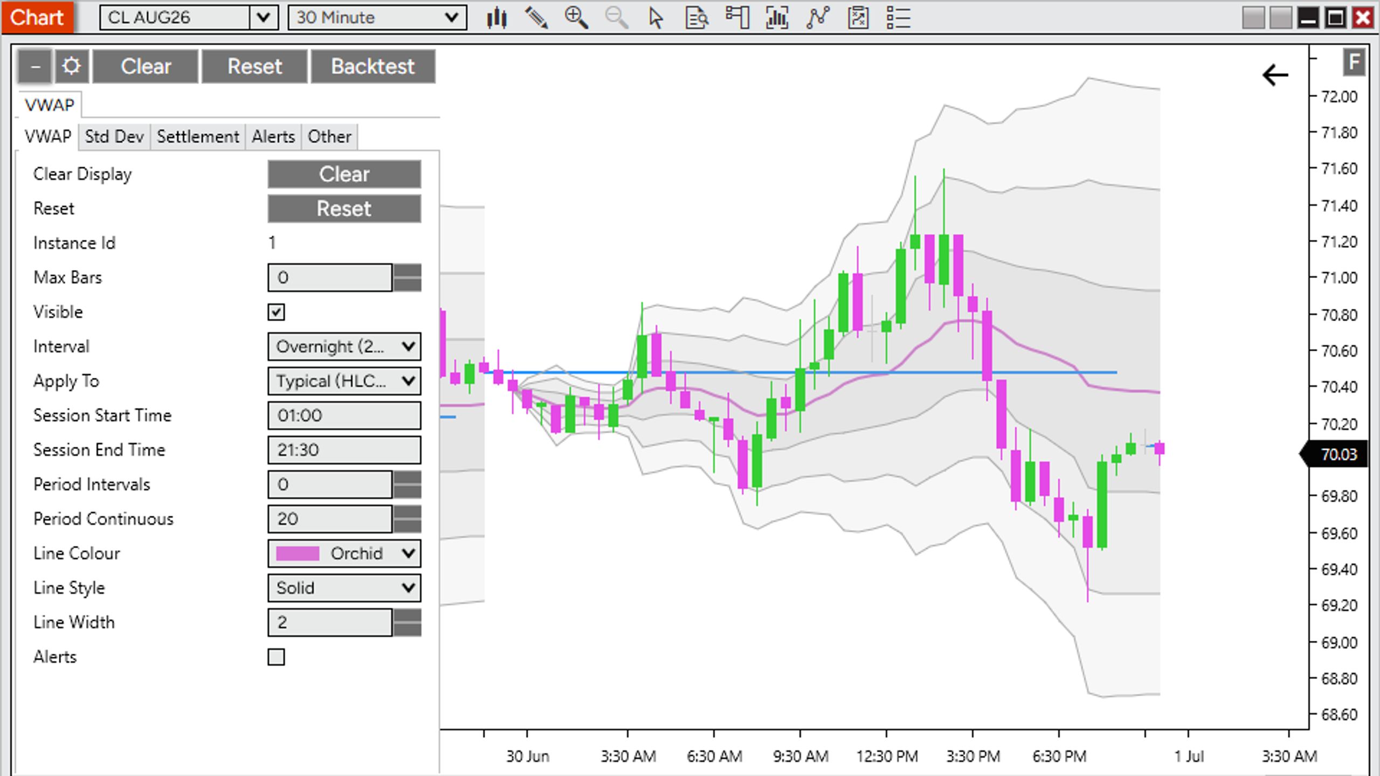Viewport: 1380px width, 776px height.
Task: Switch to the Settlement tab
Action: coord(198,136)
